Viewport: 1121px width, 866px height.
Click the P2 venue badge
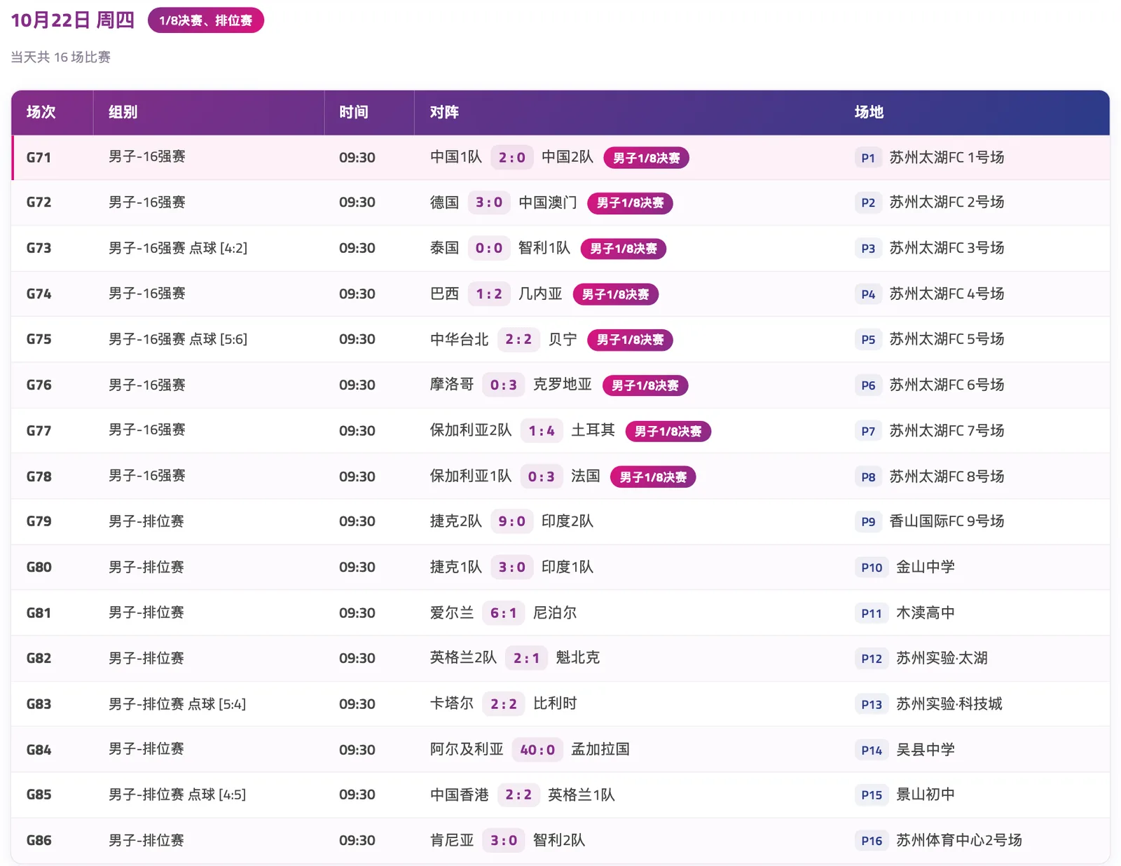tap(868, 202)
